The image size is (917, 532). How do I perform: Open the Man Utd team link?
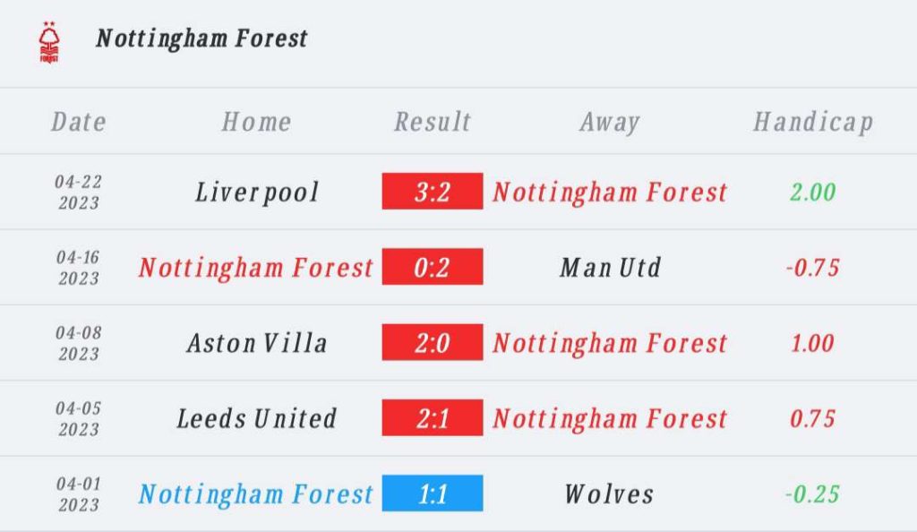(610, 268)
